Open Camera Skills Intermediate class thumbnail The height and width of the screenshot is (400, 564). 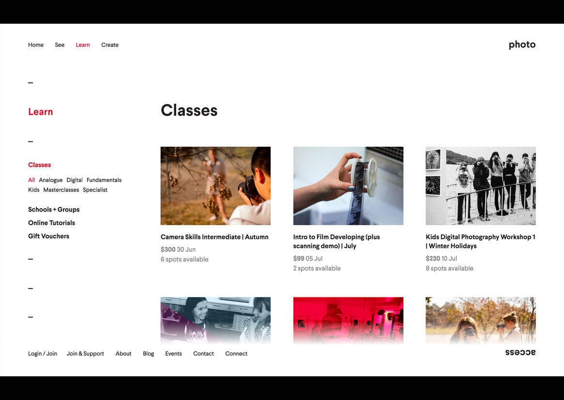pos(215,186)
